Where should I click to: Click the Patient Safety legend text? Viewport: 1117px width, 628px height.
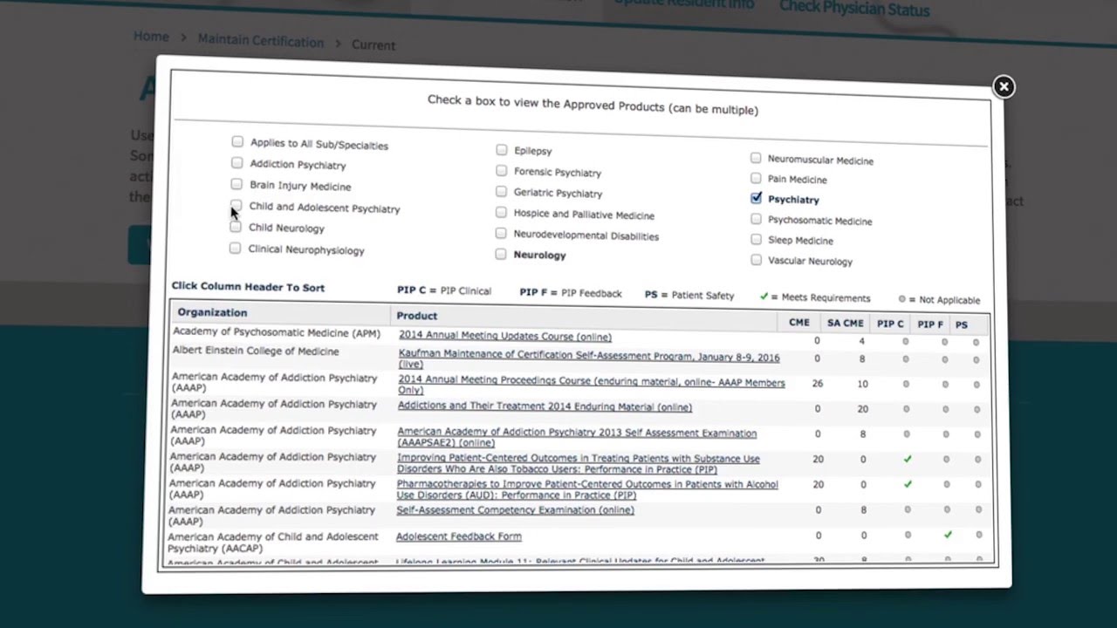coord(689,296)
